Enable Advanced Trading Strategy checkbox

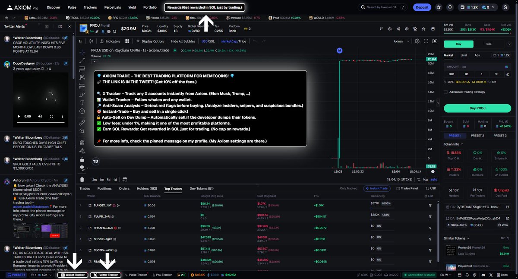[445, 92]
